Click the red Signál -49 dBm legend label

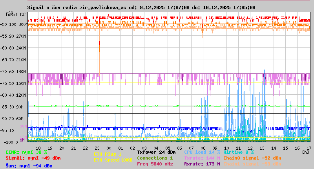tap(33, 158)
